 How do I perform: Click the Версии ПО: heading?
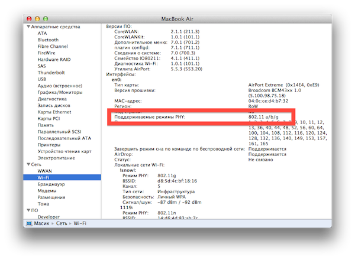[119, 26]
